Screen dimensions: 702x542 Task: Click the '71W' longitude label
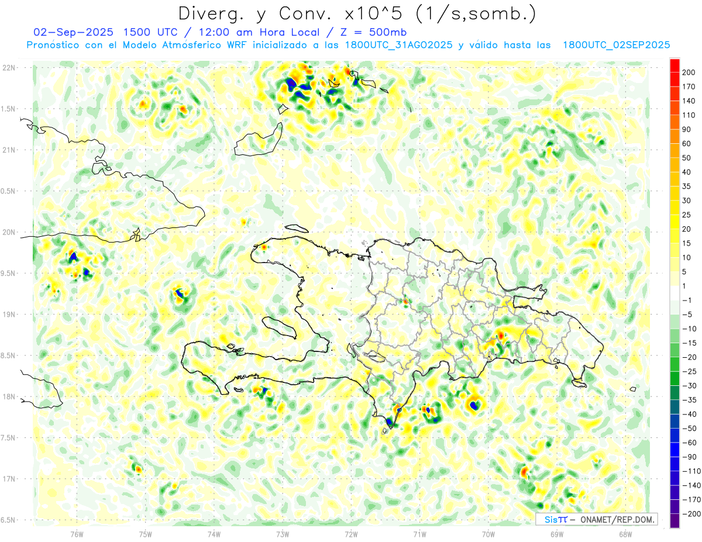419,533
